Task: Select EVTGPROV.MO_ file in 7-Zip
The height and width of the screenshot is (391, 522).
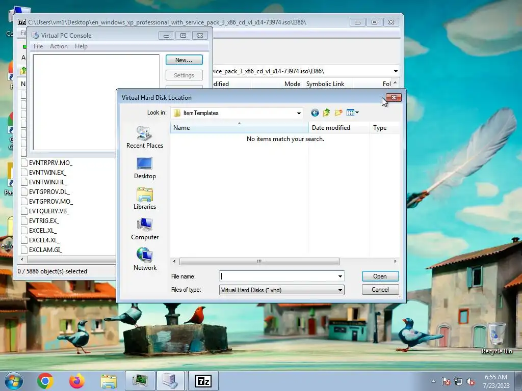Action: 50,201
